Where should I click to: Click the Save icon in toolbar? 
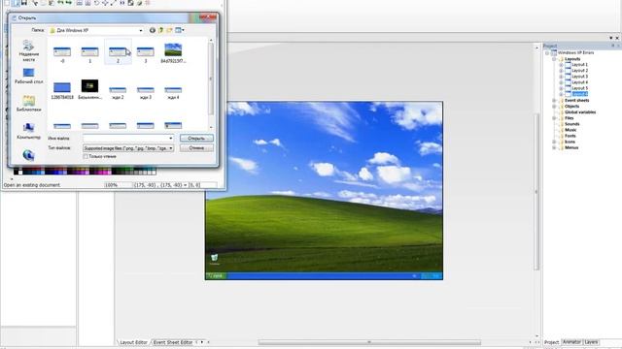[24, 3]
